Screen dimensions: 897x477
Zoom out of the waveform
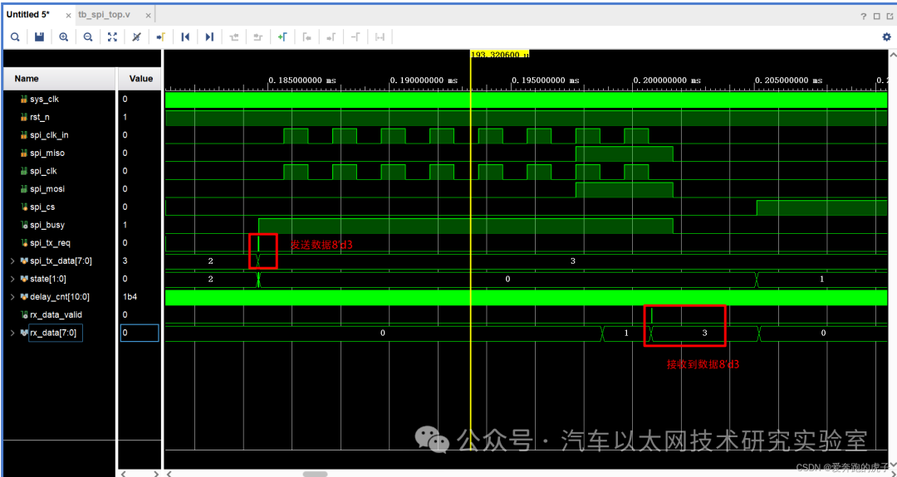tap(88, 37)
